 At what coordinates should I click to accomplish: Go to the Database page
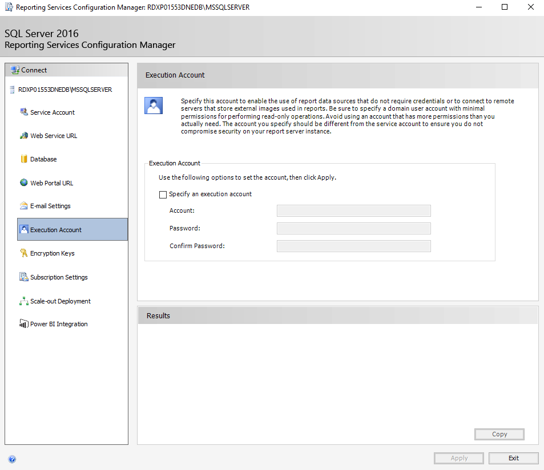coord(43,159)
